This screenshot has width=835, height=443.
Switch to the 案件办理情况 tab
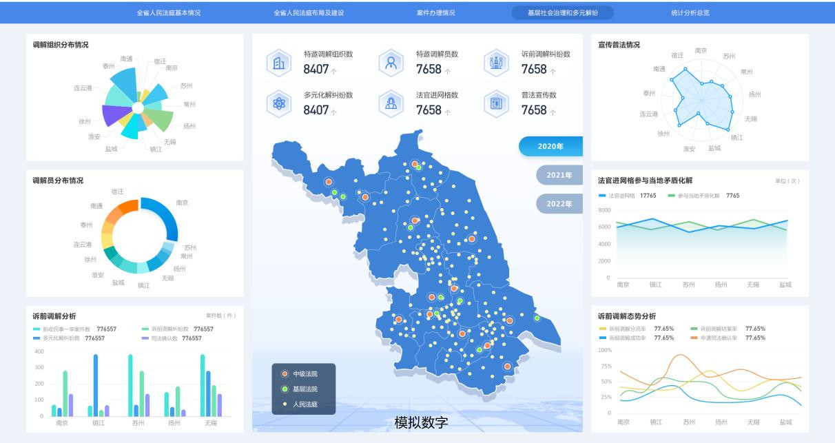click(435, 12)
